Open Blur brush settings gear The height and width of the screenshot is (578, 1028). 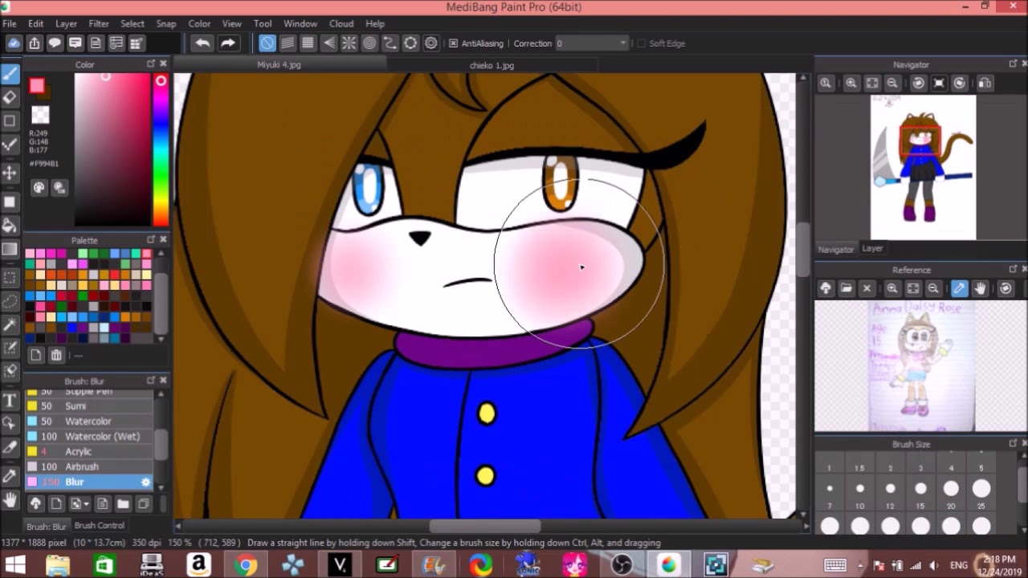pyautogui.click(x=145, y=482)
